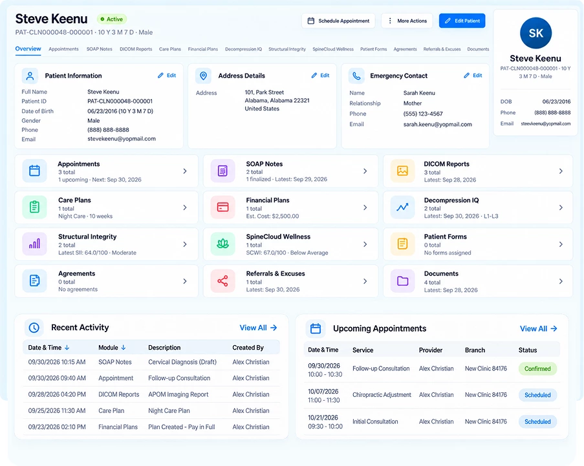Click the Structural Integrity bar chart icon
Screen dimensions: 584x466
point(35,244)
